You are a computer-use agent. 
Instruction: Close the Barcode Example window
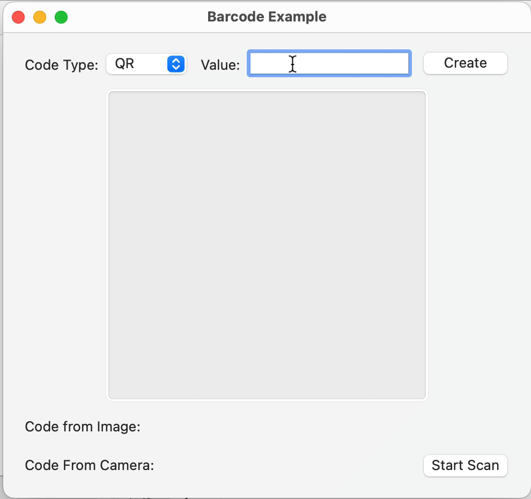pos(18,17)
